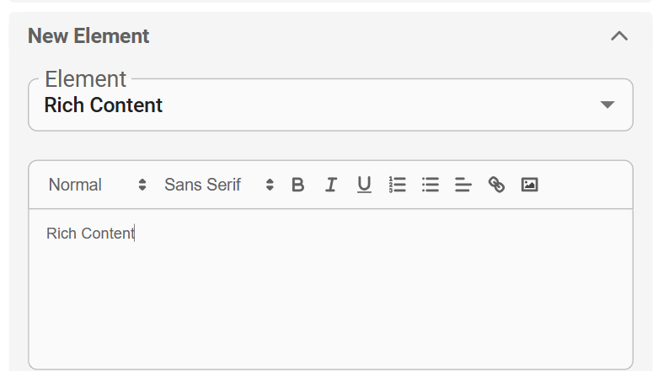
Task: Toggle underline formatting in the editor toolbar
Action: coord(364,185)
